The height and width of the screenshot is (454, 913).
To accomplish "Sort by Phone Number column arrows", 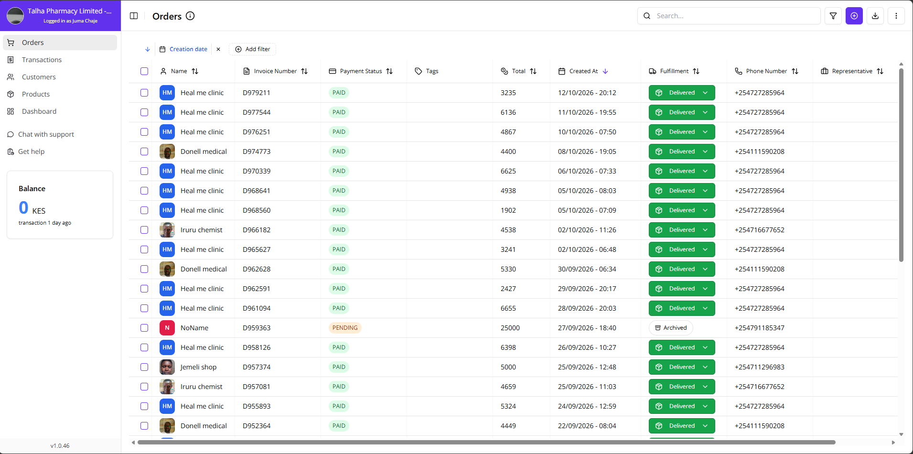I will click(795, 71).
